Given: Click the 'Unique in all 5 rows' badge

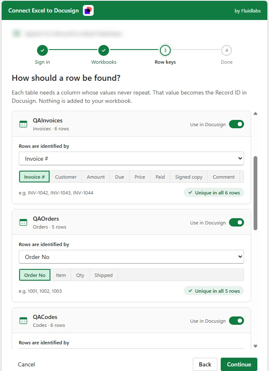Looking at the screenshot, I should (214, 291).
